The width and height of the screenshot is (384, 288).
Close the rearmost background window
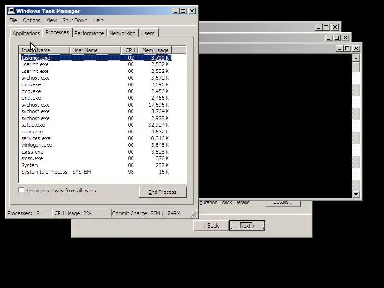(335, 27)
